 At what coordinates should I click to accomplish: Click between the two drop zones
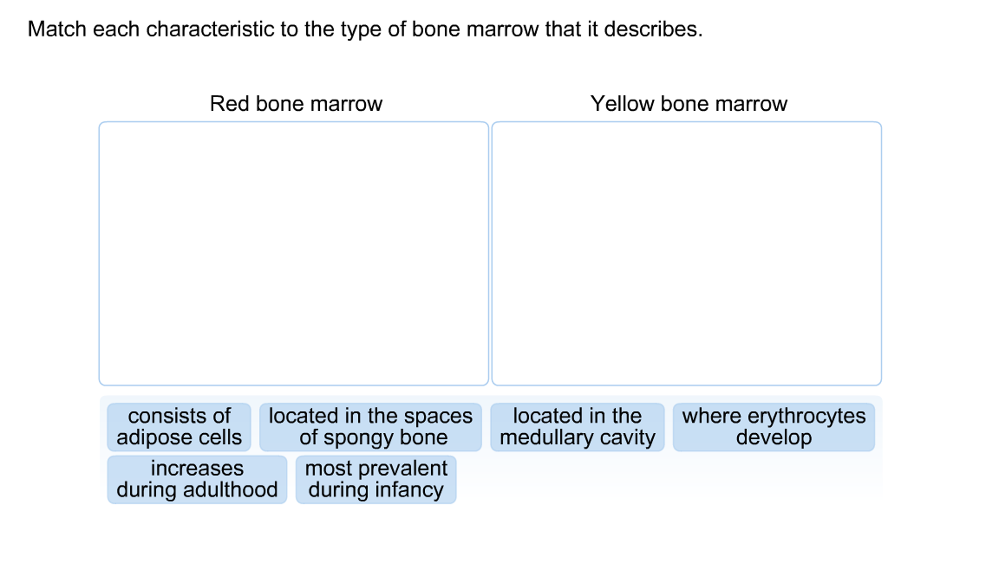click(x=490, y=254)
